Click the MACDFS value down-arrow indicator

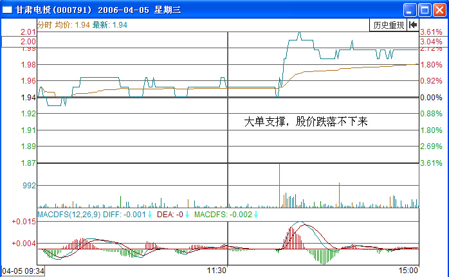click(x=257, y=215)
